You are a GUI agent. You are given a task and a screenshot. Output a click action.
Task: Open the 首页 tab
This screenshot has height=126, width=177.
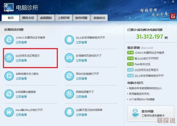(x=10, y=18)
